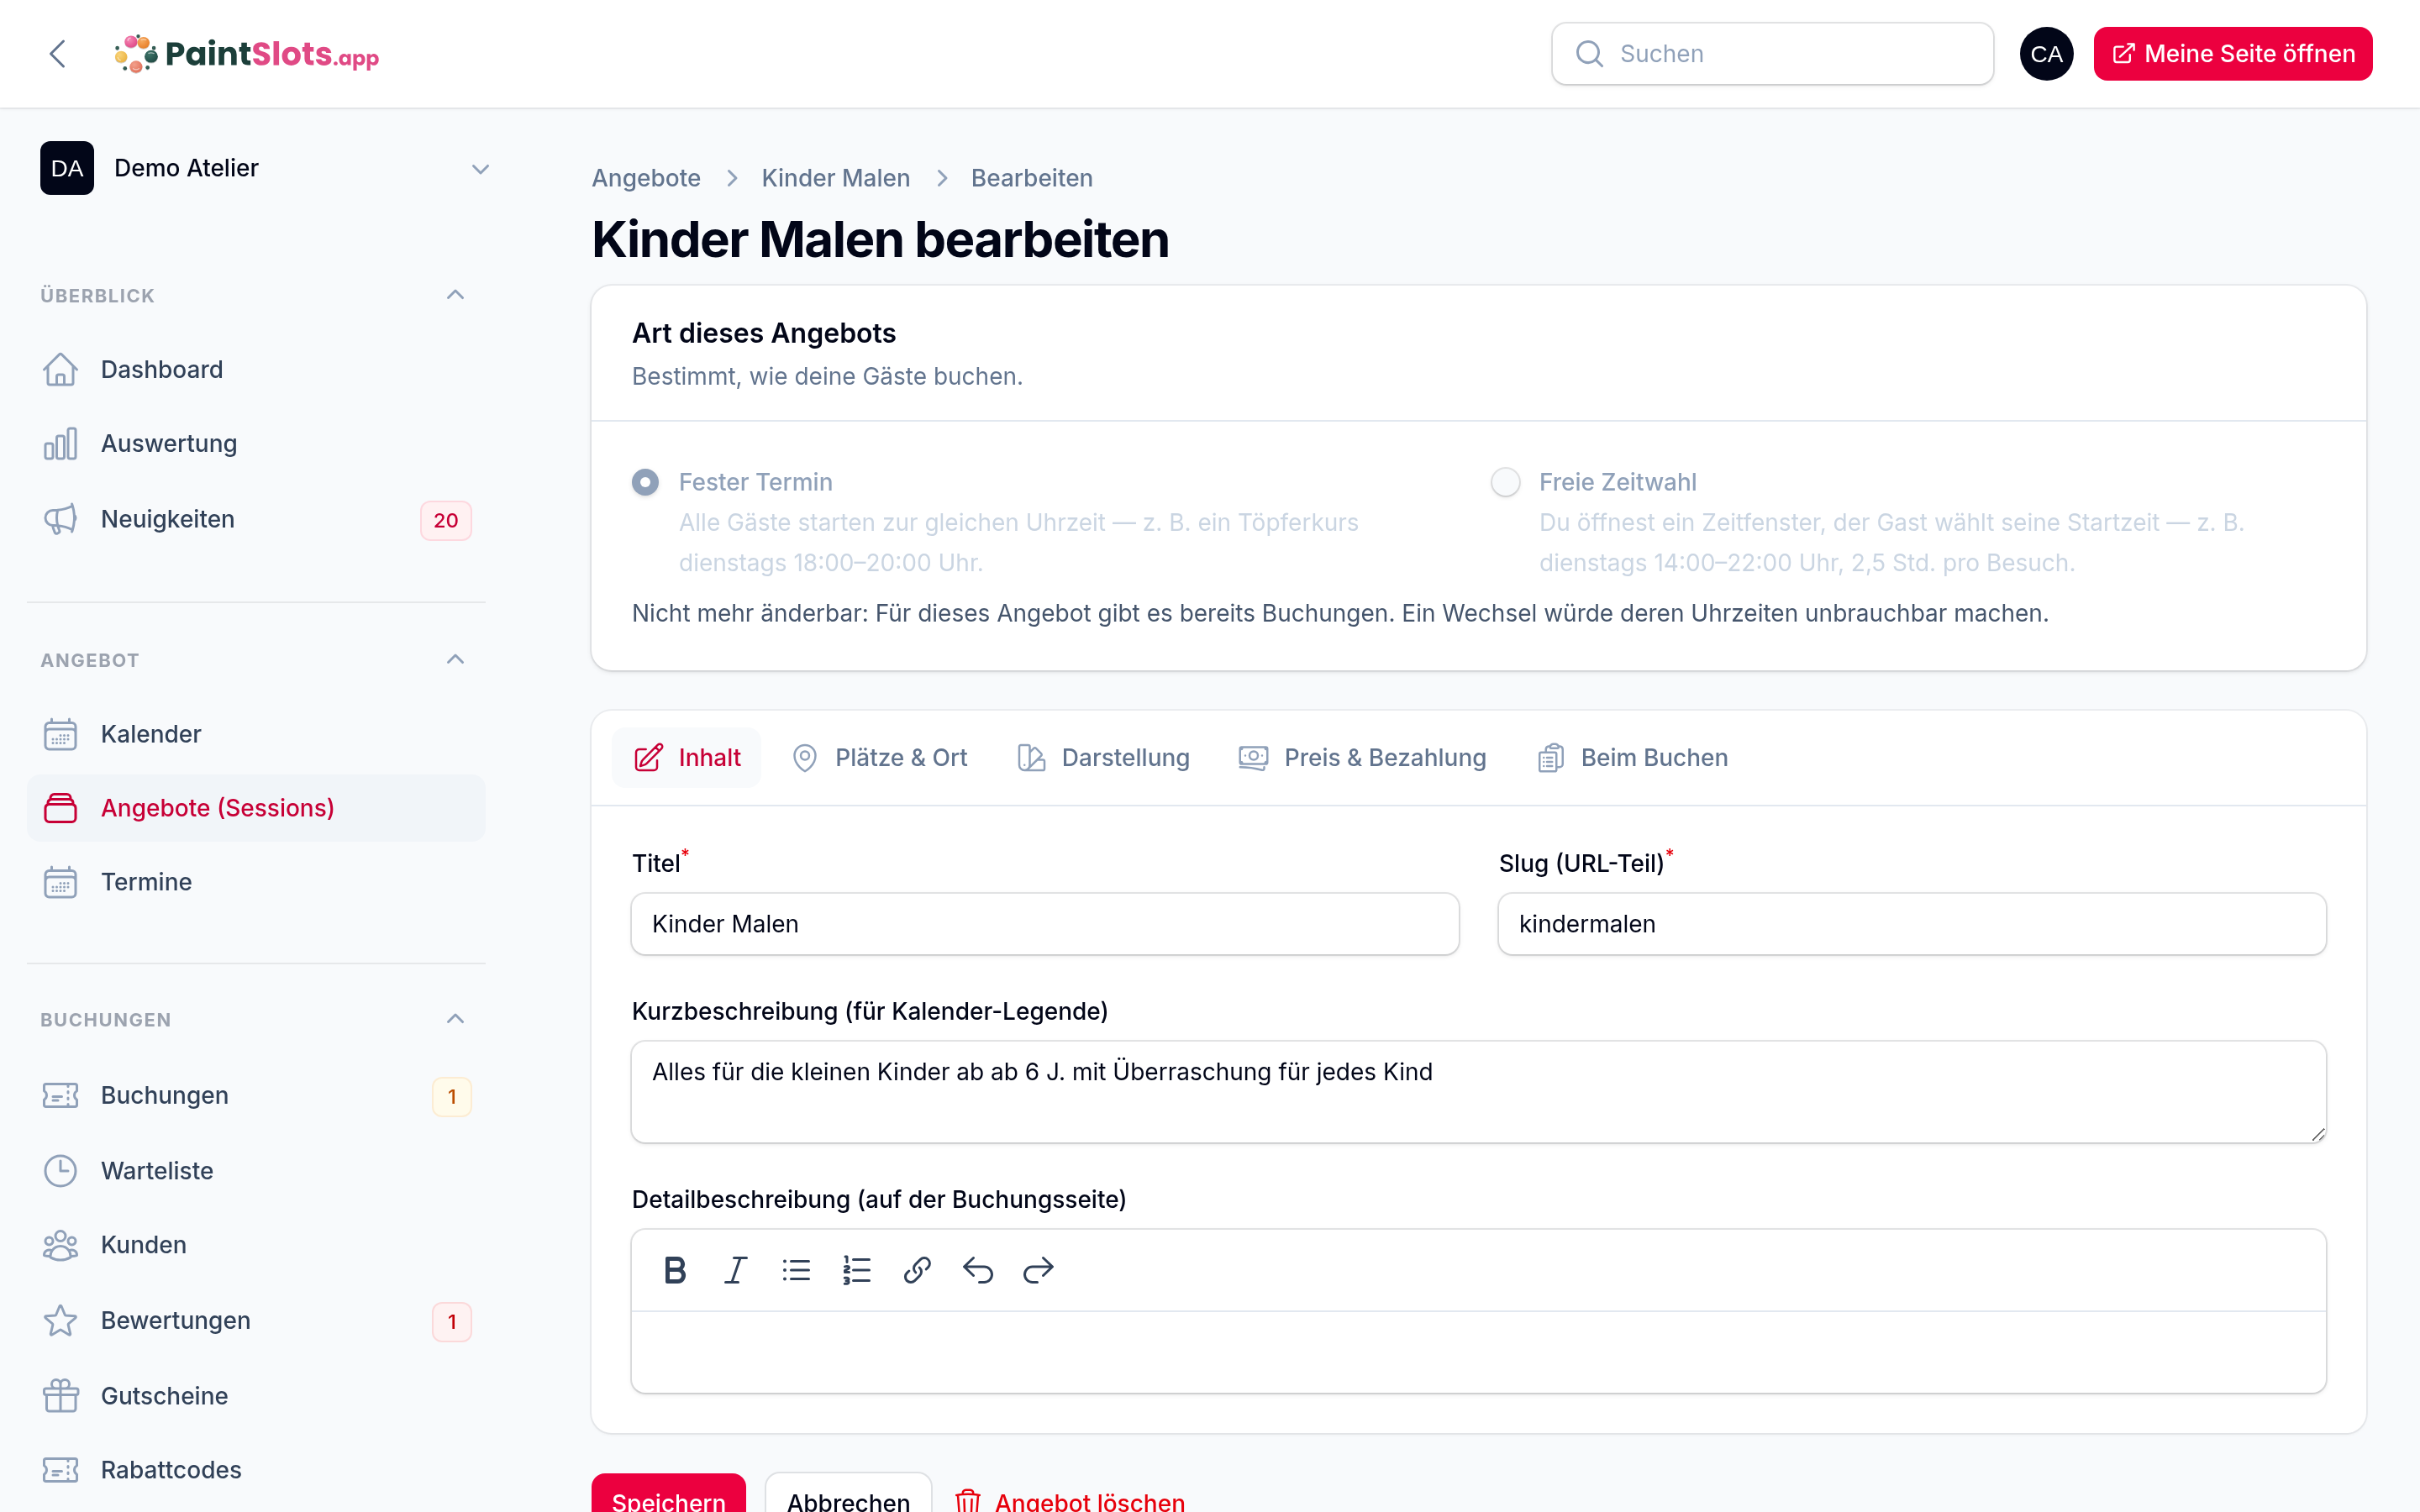
Task: Click the Bewertungen star icon
Action: 60,1321
